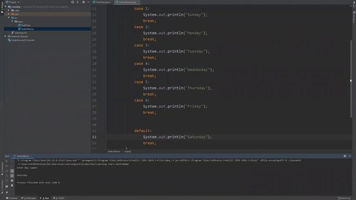
Task: Open the TODO tool window tab
Action: tap(59, 198)
